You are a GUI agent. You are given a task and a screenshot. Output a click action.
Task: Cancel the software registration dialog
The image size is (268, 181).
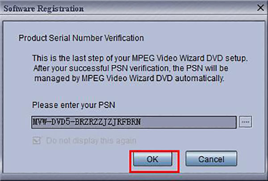point(211,159)
